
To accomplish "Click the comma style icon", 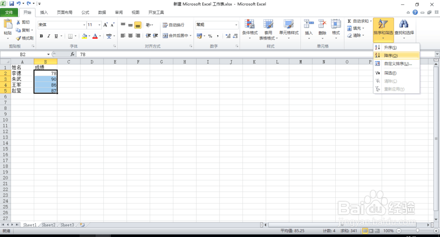I will point(218,36).
